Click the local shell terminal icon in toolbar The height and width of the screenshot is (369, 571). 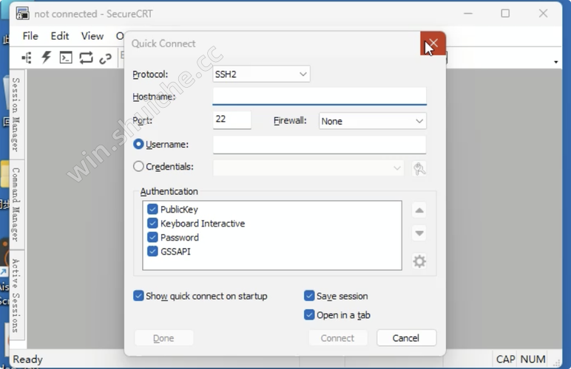pyautogui.click(x=66, y=58)
